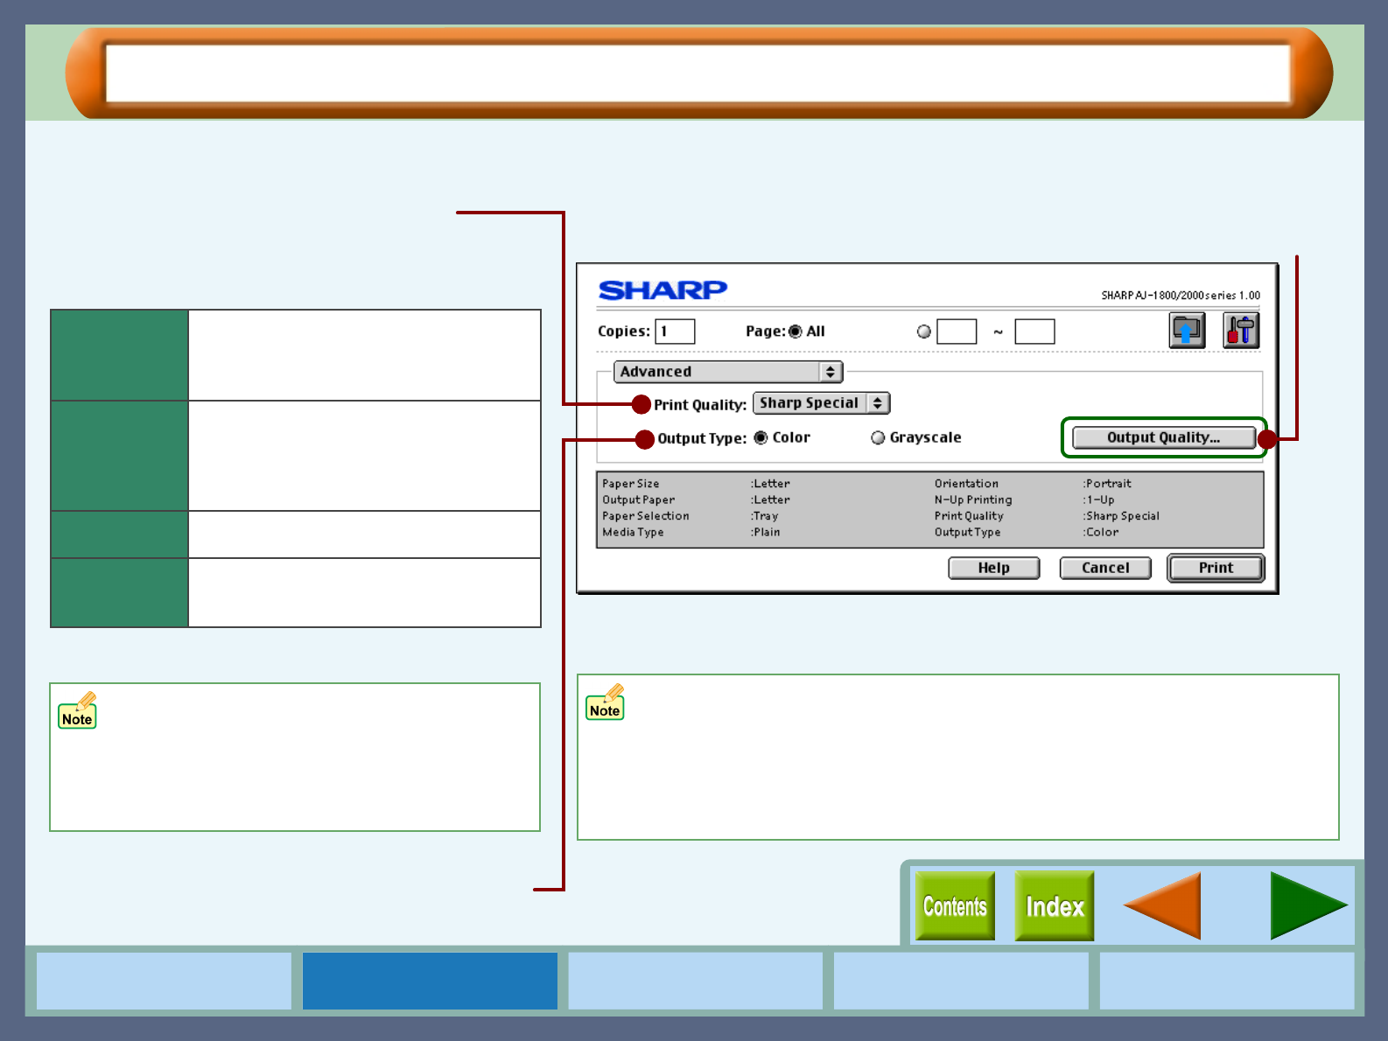Go to next page with green arrow
Image resolution: width=1388 pixels, height=1041 pixels.
[x=1309, y=906]
